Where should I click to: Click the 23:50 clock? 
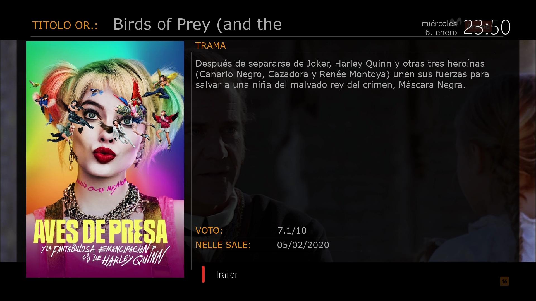coord(487,27)
